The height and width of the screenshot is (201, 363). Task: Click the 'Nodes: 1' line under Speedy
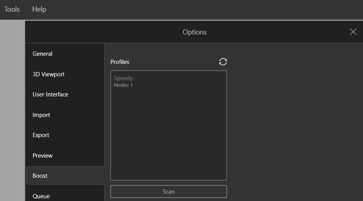pos(123,85)
